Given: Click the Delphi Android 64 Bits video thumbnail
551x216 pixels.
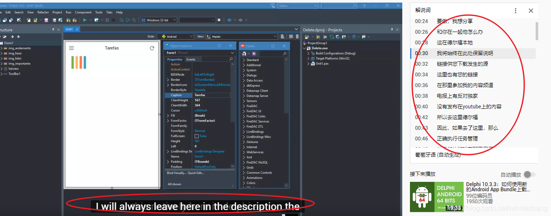Looking at the screenshot, I should tap(436, 197).
